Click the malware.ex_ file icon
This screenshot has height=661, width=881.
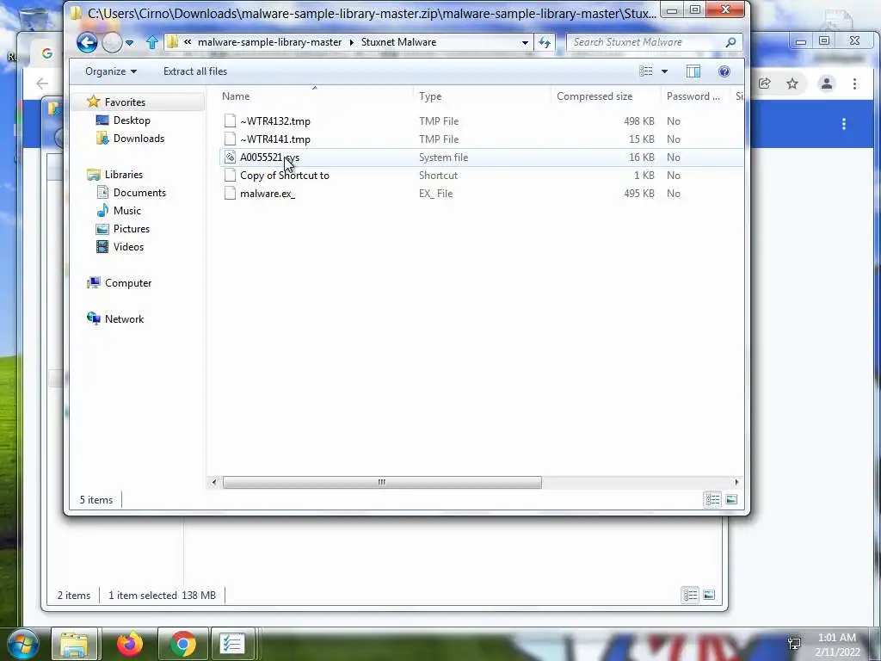[230, 194]
